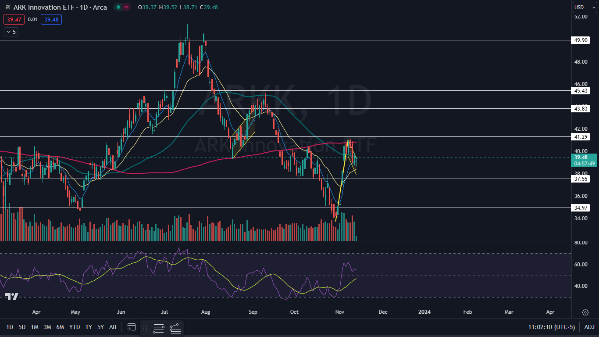Click the H39.52 high value in legend
Screen dimensions: 599x337
pos(168,7)
